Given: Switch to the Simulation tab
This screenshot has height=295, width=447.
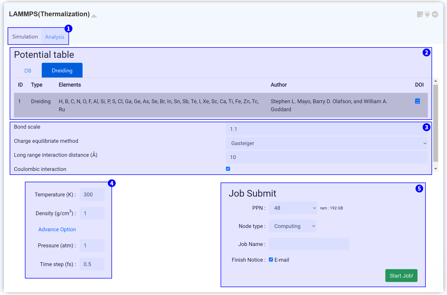Looking at the screenshot, I should 25,37.
